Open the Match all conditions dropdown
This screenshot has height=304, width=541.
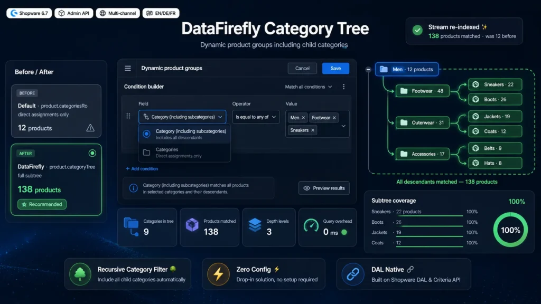309,87
